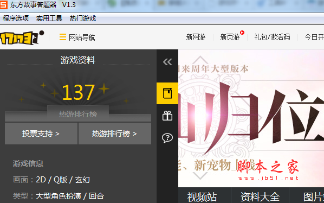
Task: Open the 热门游戏 menu
Action: (83, 18)
